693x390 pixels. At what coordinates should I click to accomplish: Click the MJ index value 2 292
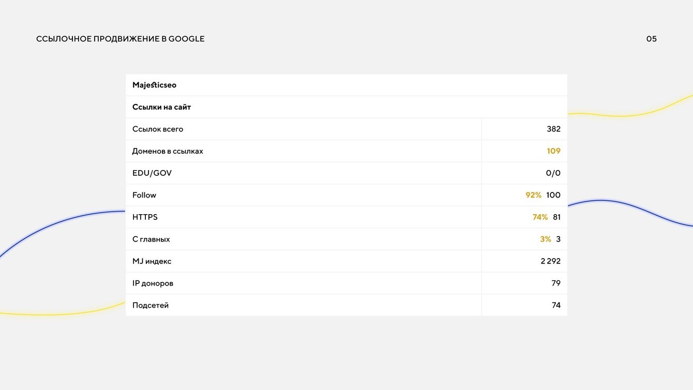[550, 261]
